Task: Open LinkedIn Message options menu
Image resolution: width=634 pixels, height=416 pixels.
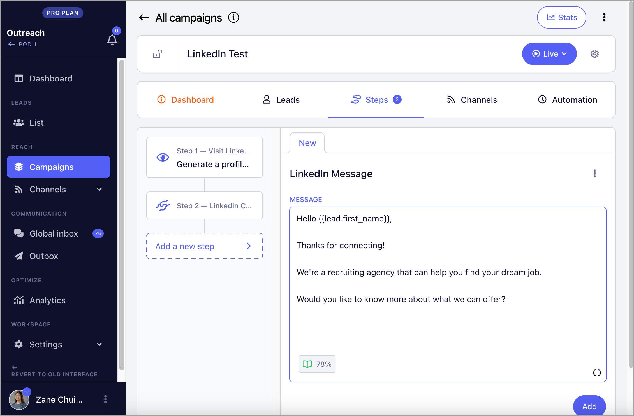Action: 595,174
